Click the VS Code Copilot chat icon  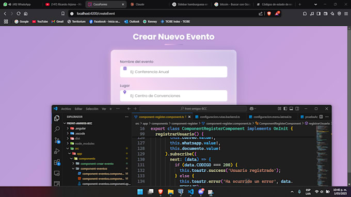click(251, 109)
